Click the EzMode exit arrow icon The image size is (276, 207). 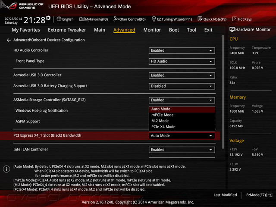tap(270, 195)
